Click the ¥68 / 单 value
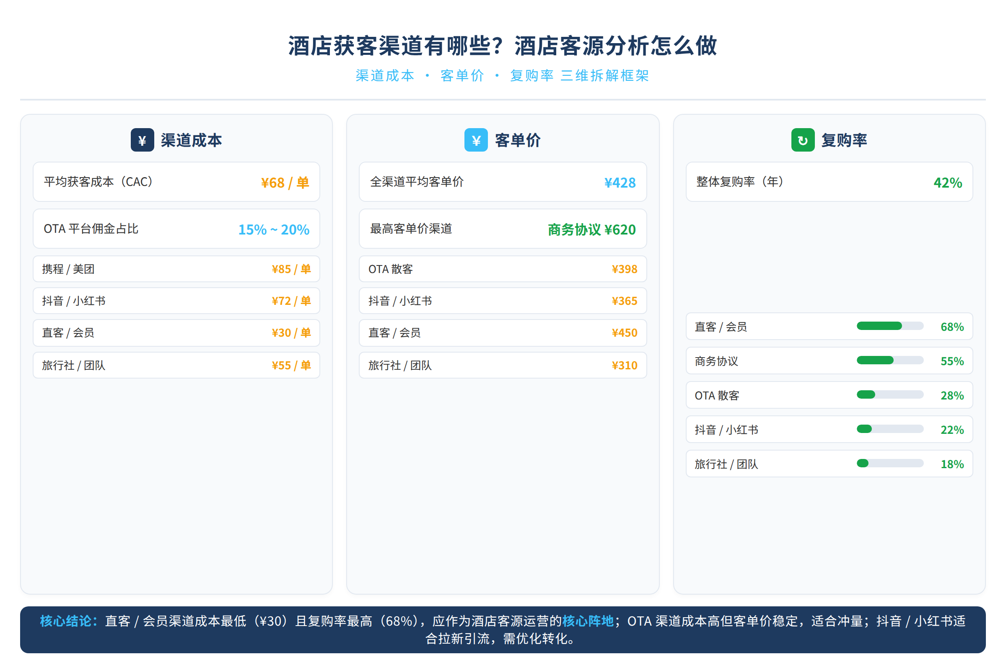The image size is (1006, 670). [x=285, y=183]
